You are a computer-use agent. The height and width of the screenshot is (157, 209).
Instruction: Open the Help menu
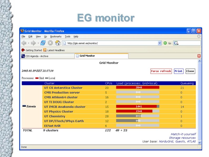point(76,36)
